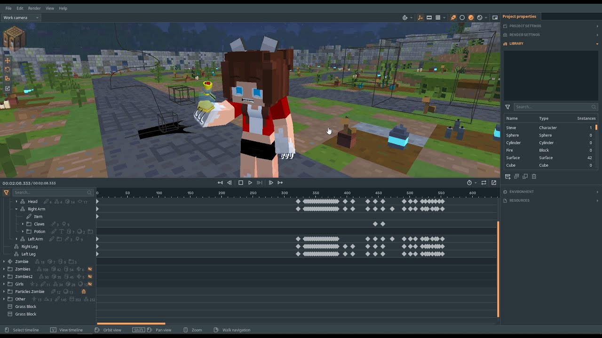Select the rotate tool in the viewport
This screenshot has width=602, height=338.
[x=8, y=69]
